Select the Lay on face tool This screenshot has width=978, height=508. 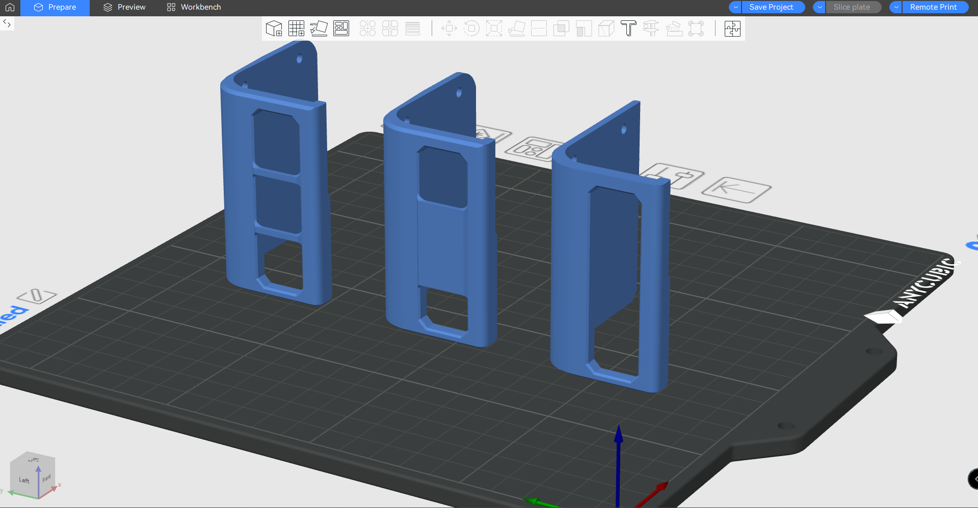(x=516, y=29)
